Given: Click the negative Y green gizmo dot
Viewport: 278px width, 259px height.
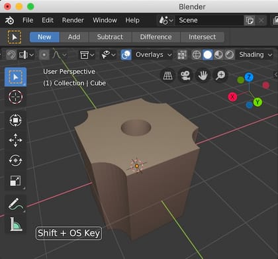Looking at the screenshot, I should [x=241, y=80].
